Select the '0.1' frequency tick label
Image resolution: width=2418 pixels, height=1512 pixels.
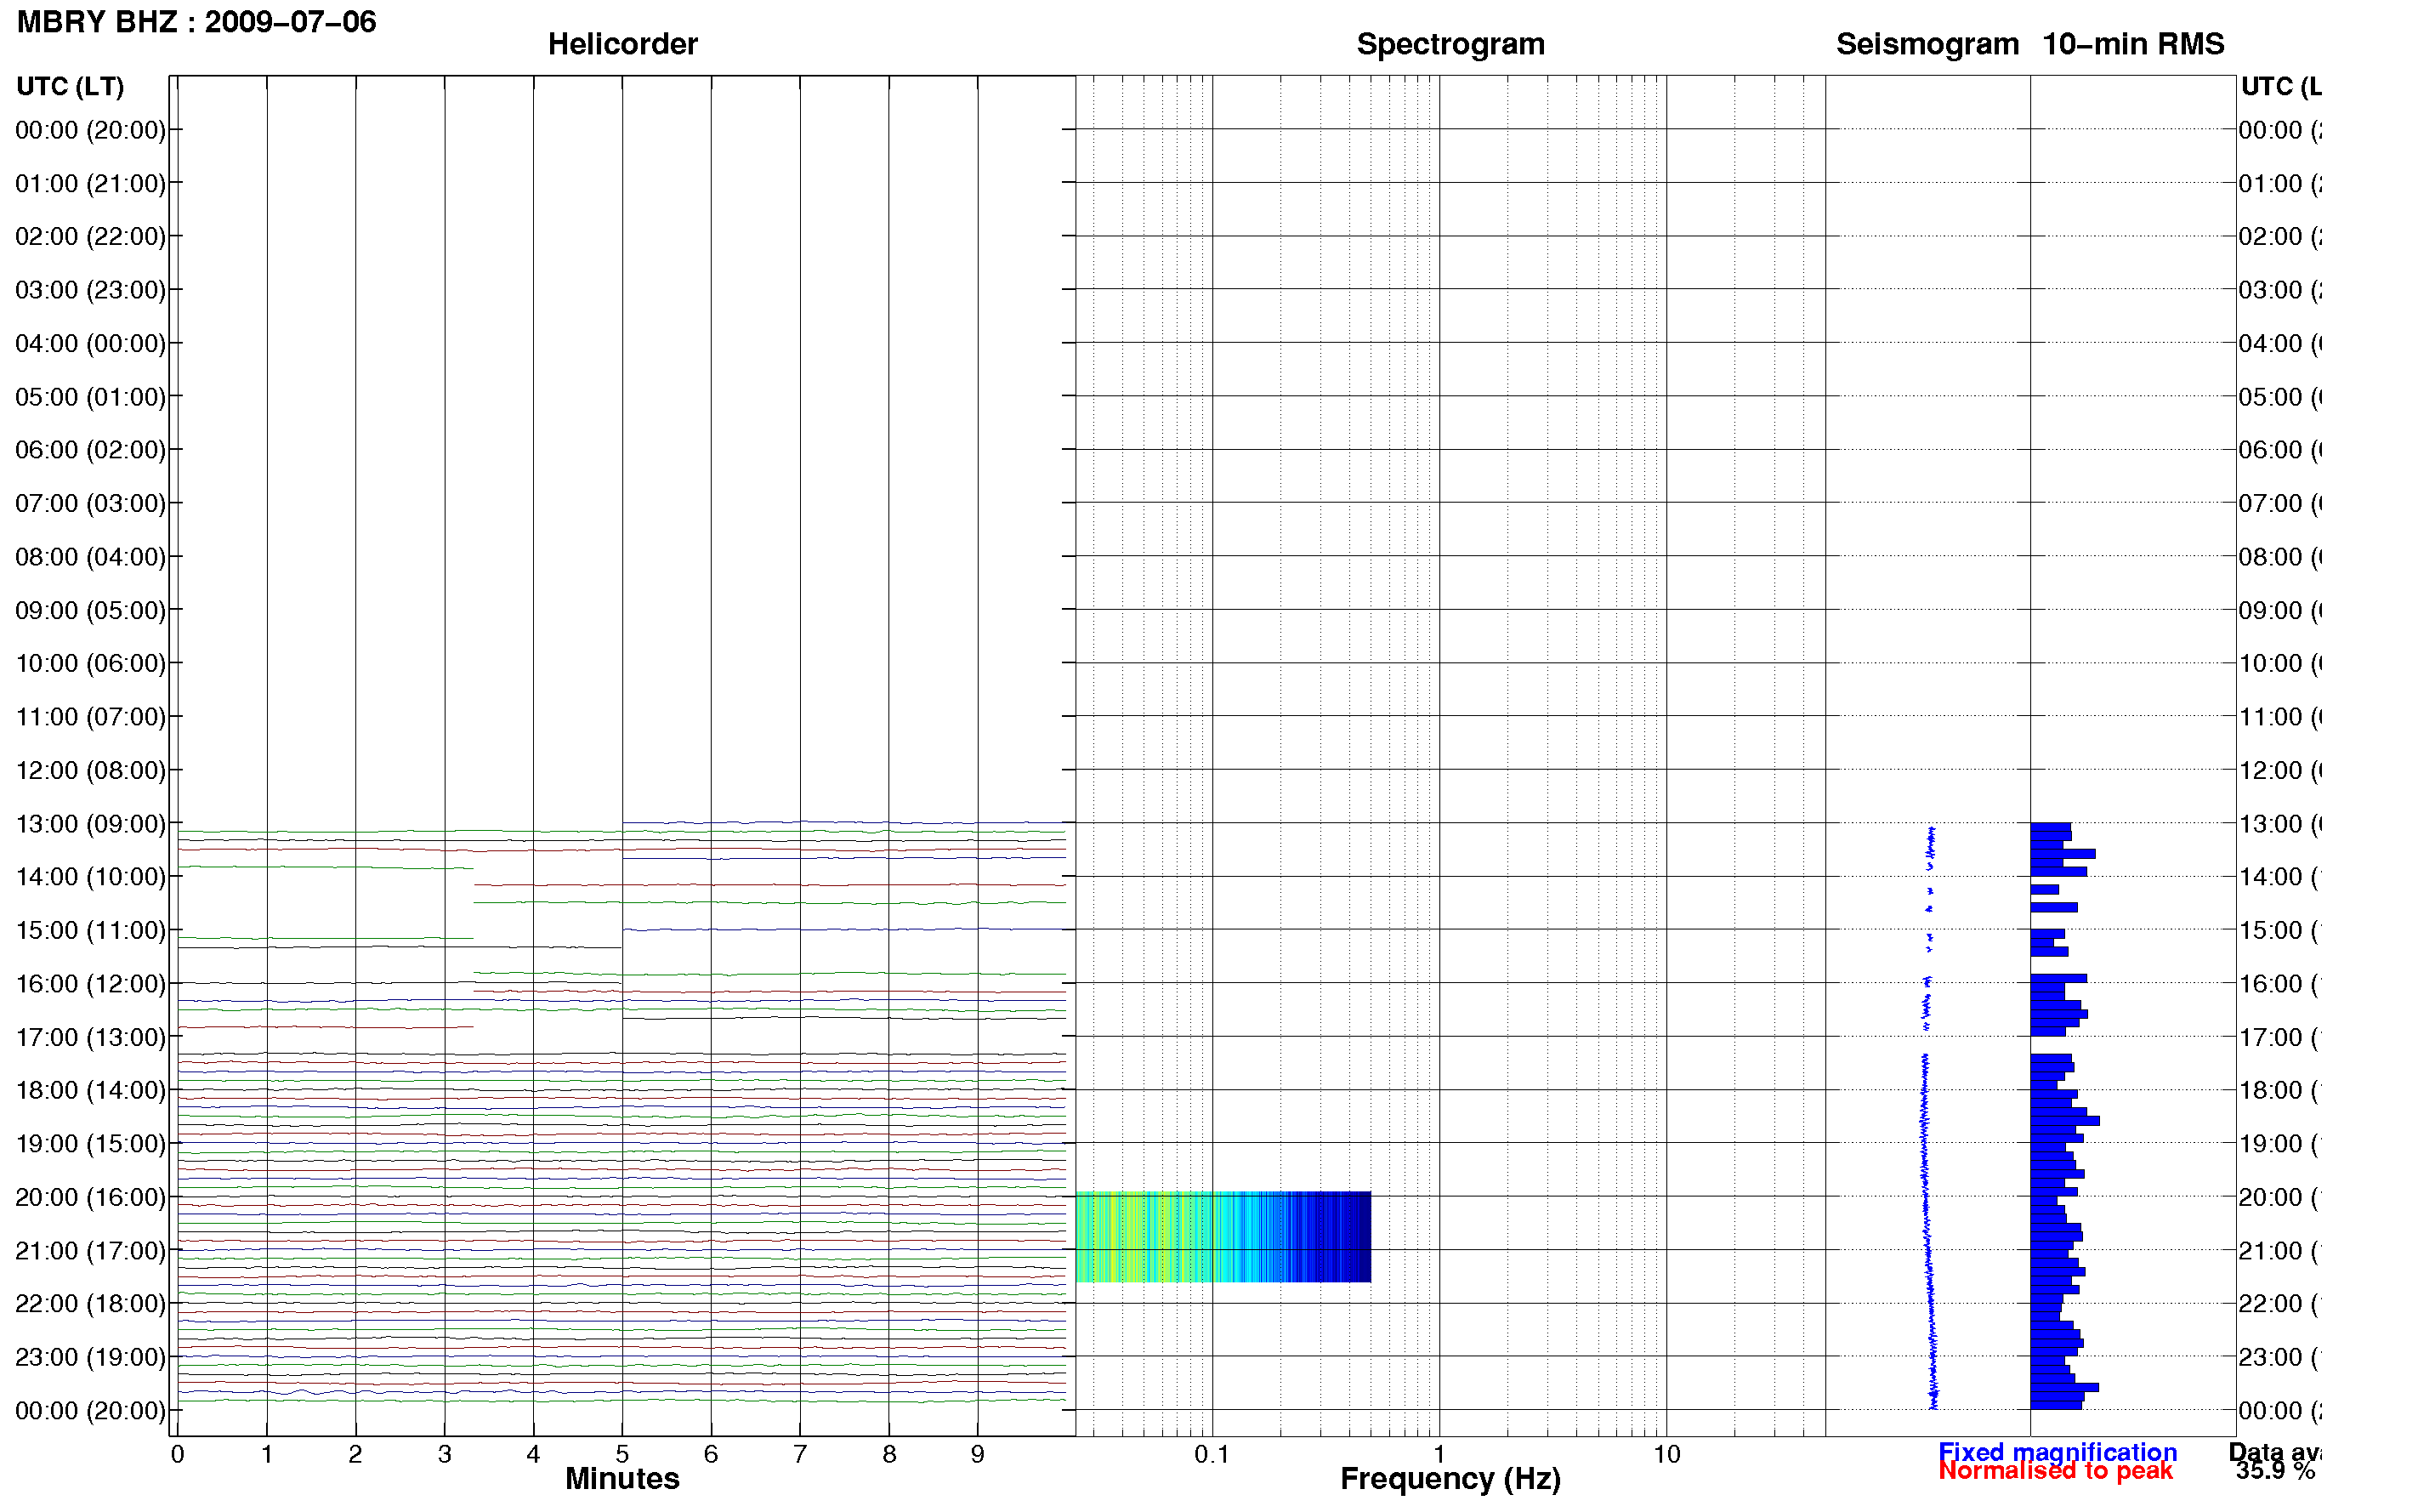(x=1212, y=1455)
